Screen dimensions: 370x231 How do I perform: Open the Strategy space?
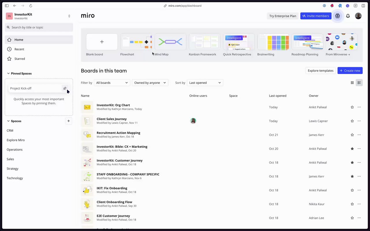click(12, 169)
